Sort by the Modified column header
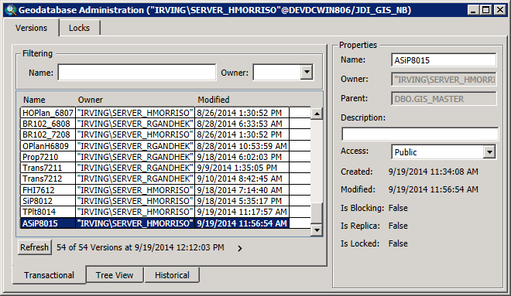 point(214,100)
